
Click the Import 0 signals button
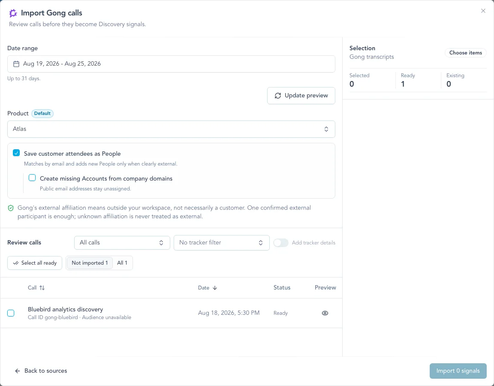(458, 371)
